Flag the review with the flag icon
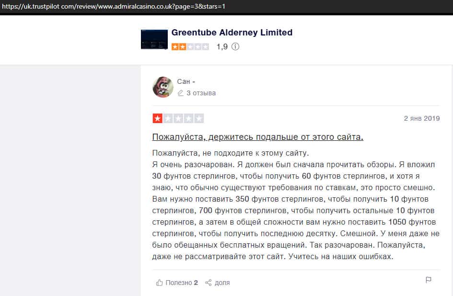The width and height of the screenshot is (453, 296). tap(429, 280)
